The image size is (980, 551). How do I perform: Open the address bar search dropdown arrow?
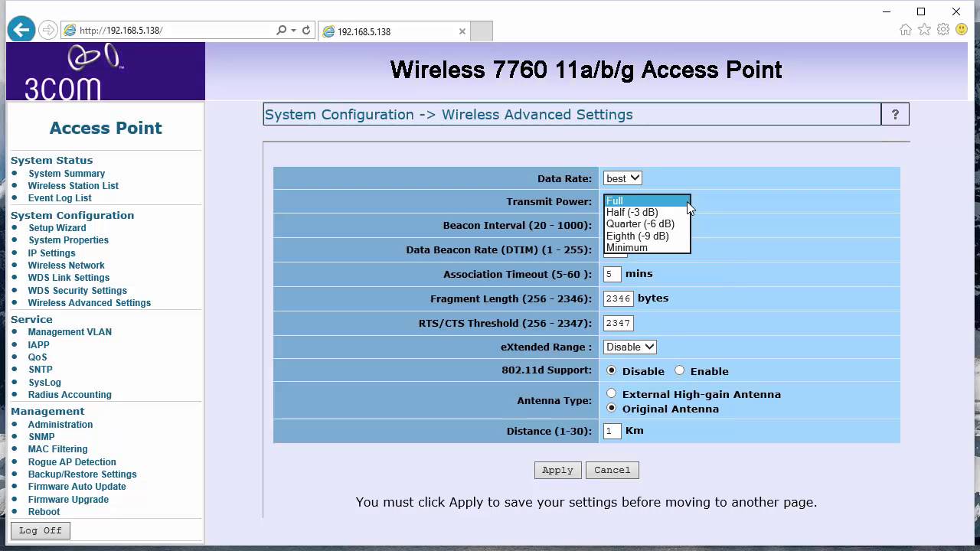[x=293, y=31]
